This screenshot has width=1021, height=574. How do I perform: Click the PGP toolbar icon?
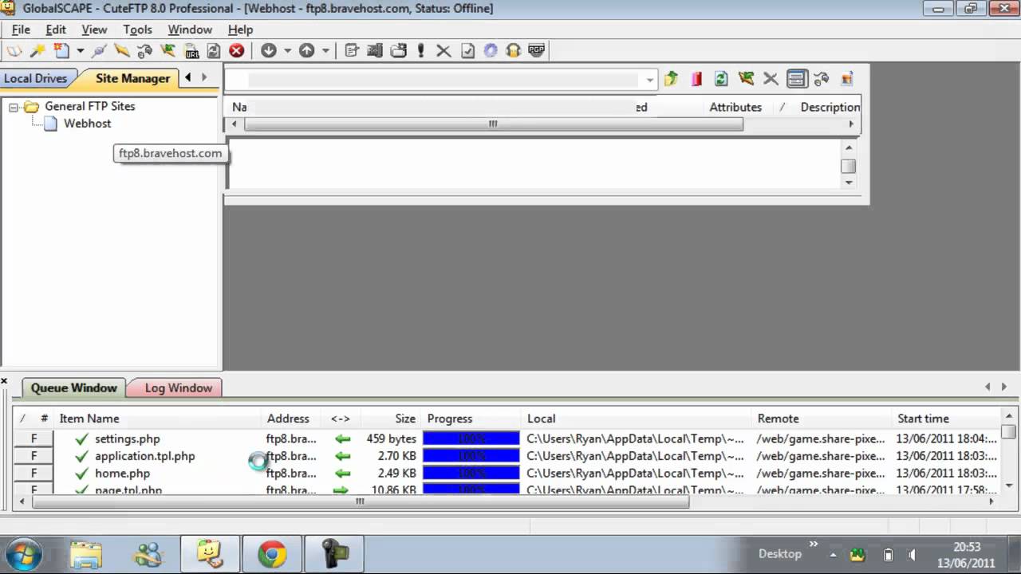coord(536,50)
